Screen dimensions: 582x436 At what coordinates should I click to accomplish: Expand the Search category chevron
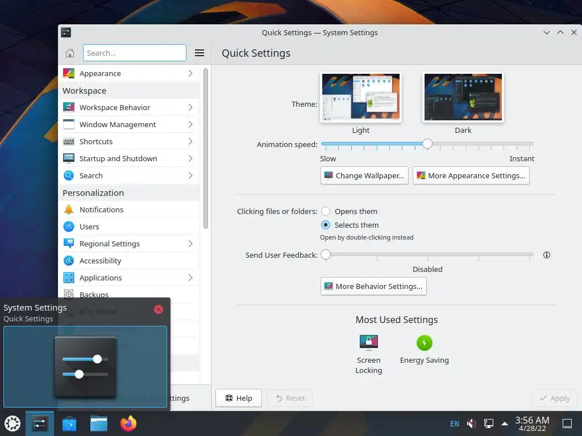[190, 176]
